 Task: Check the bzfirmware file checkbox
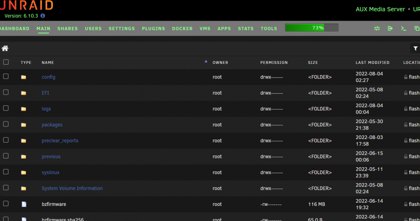coord(6,204)
